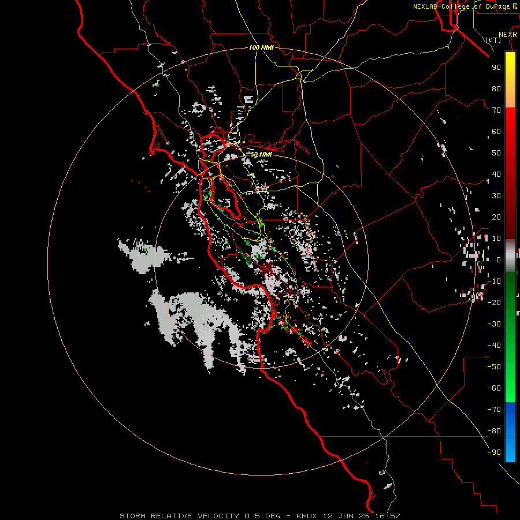Click the "-10" value on the velocity scale
Viewport: 520px width, 520px height.
494,281
